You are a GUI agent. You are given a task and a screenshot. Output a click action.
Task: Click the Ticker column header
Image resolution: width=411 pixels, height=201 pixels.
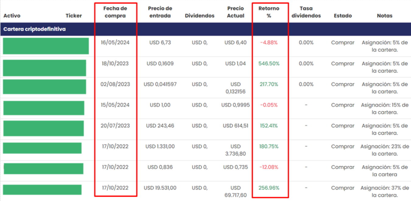74,16
